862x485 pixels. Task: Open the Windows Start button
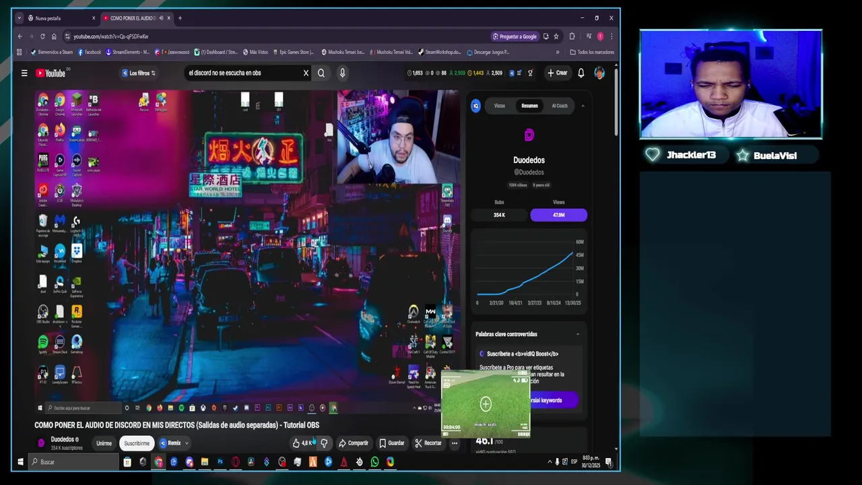(20, 462)
